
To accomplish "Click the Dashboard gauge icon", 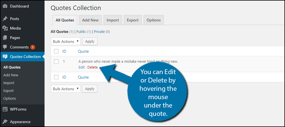I will tap(5, 6).
